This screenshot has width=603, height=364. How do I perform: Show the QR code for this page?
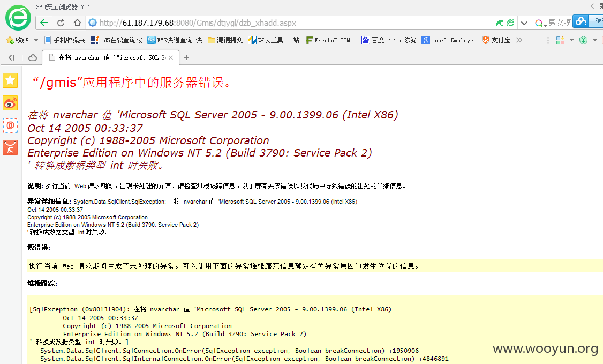(x=499, y=23)
